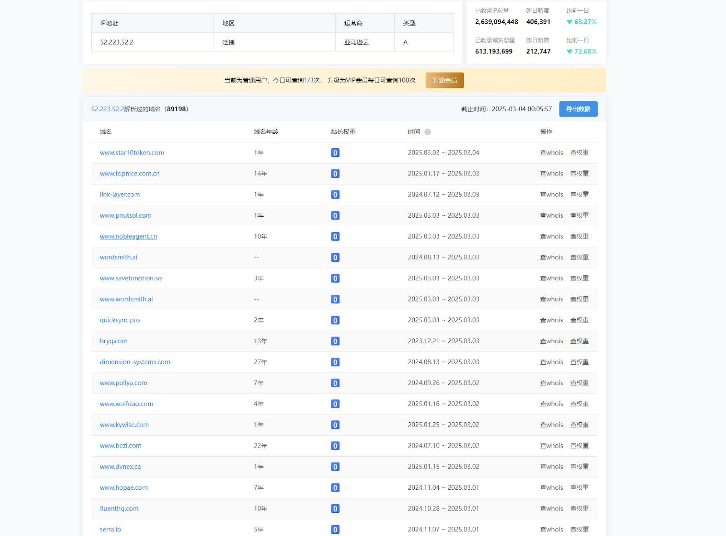Click the help icon next to 时间 header
The height and width of the screenshot is (536, 726).
pos(427,132)
